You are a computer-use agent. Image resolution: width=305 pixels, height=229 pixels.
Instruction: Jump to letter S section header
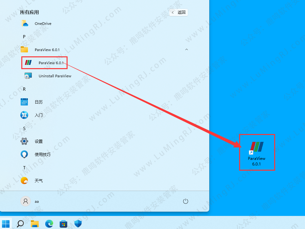[24, 128]
